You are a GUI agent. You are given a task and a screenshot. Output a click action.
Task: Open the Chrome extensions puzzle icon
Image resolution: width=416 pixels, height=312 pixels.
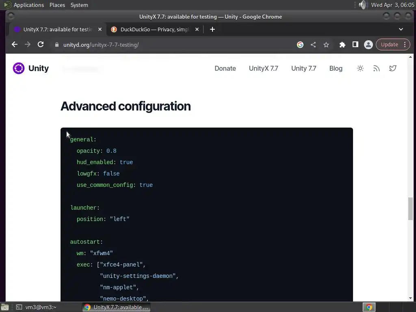click(x=342, y=45)
